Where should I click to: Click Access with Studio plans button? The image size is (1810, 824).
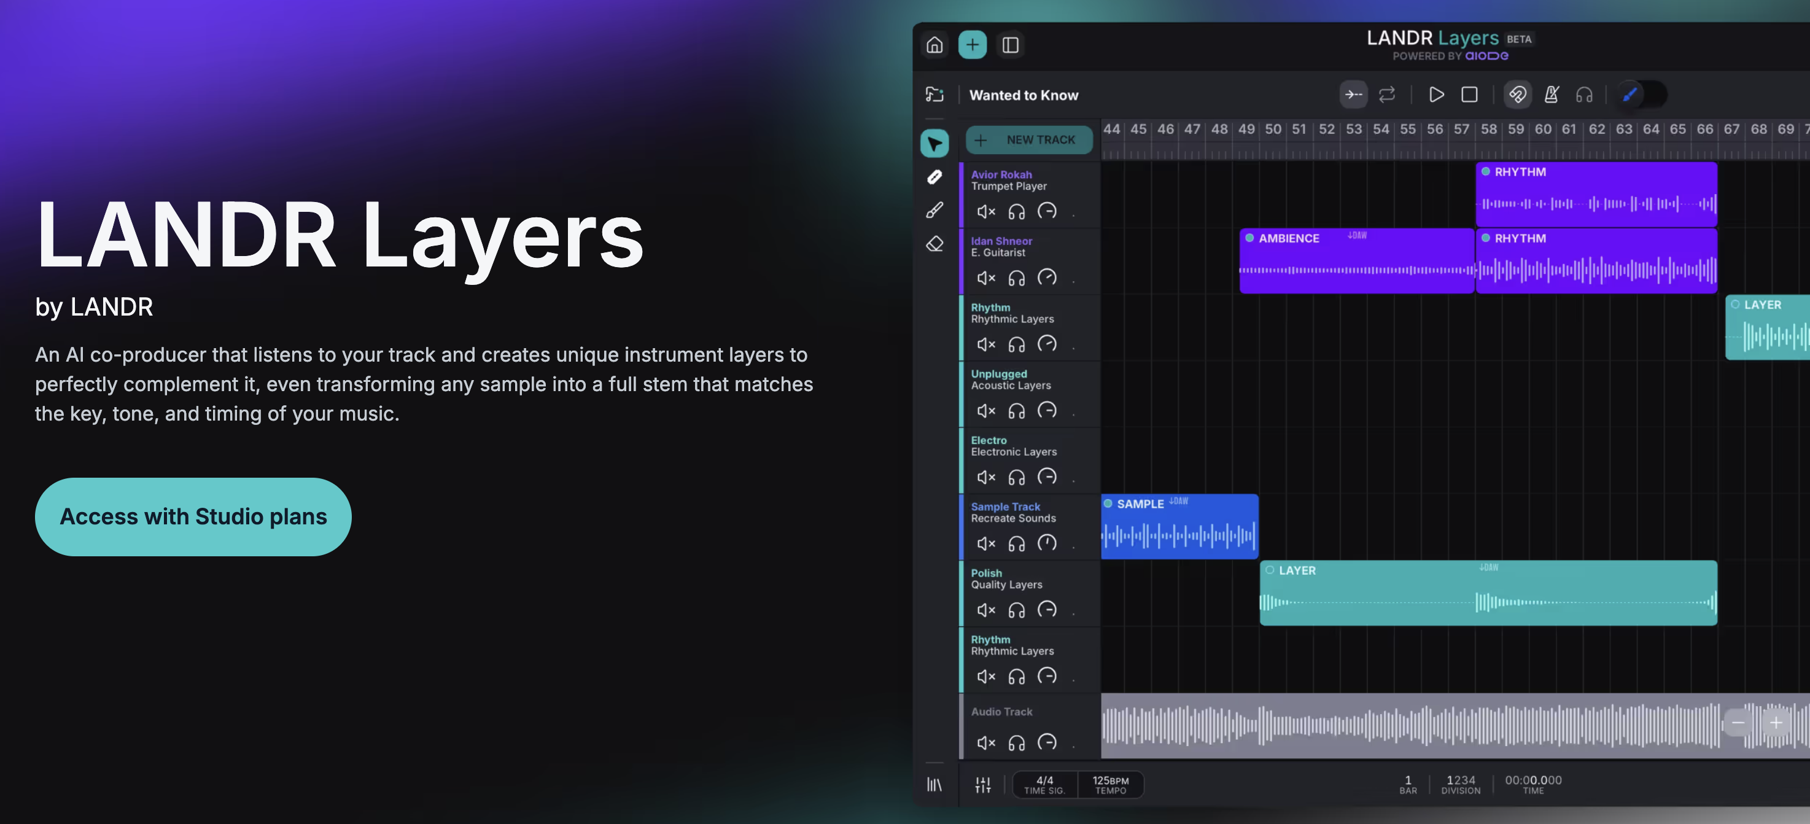193,517
